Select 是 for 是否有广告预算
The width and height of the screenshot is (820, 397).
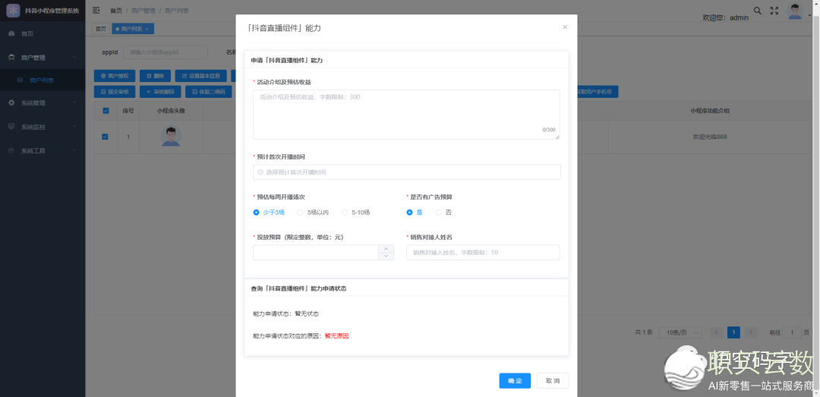[x=415, y=213]
